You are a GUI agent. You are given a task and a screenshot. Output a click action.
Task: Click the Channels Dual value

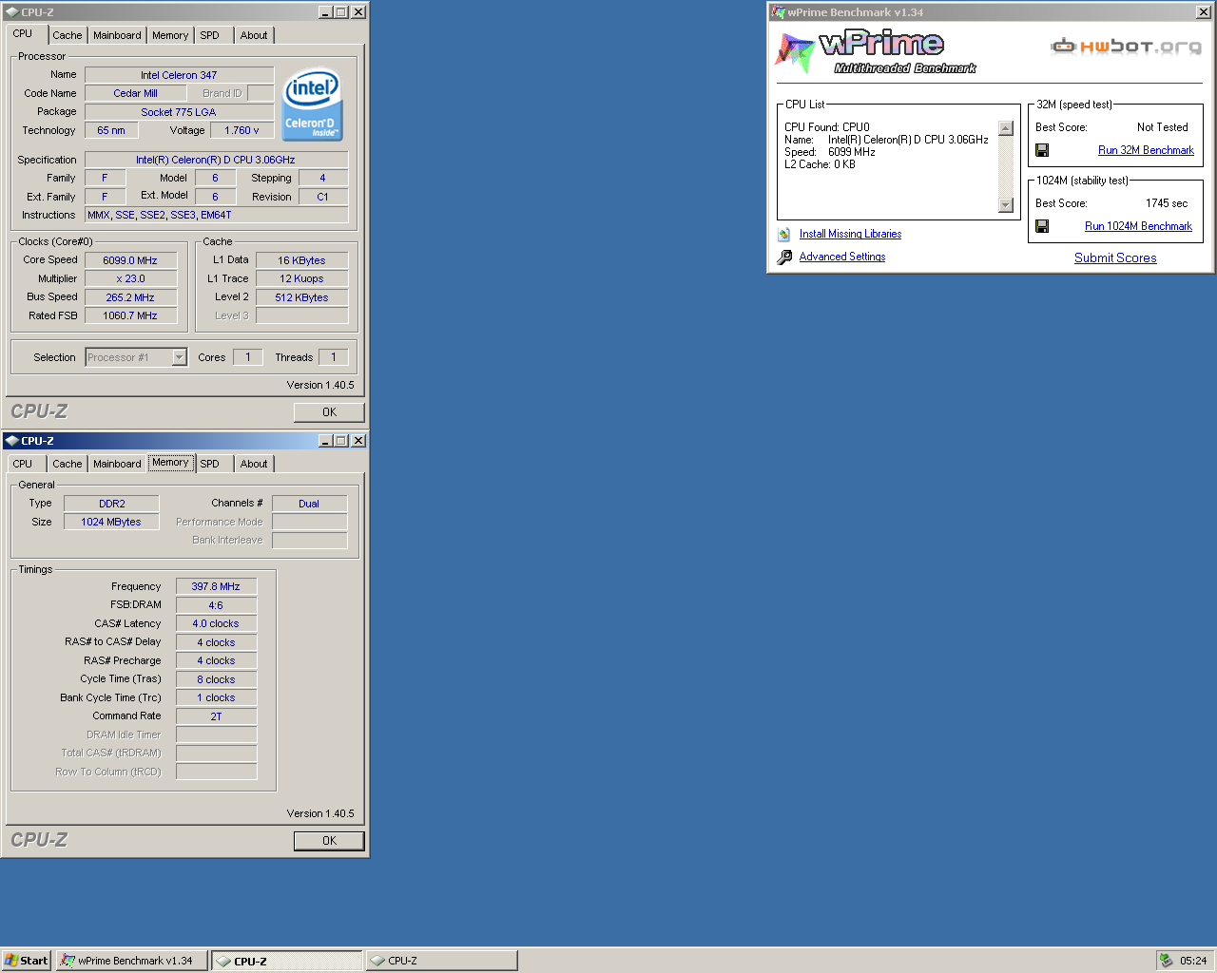click(x=309, y=504)
